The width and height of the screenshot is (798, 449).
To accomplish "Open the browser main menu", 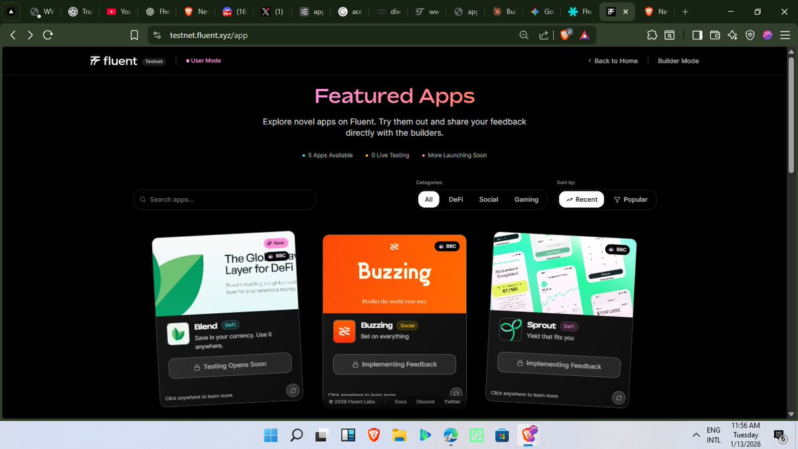I will pos(785,35).
